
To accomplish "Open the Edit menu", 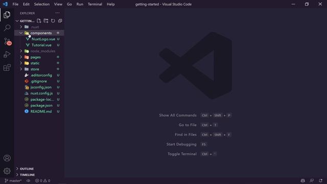I will (26, 4).
